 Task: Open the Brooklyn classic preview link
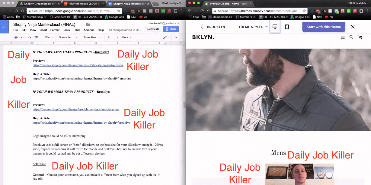point(76,109)
